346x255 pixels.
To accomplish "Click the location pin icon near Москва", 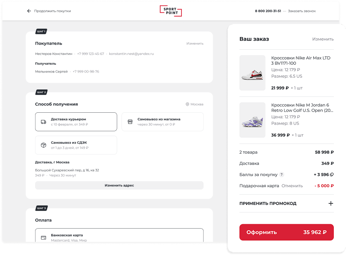I will [187, 104].
